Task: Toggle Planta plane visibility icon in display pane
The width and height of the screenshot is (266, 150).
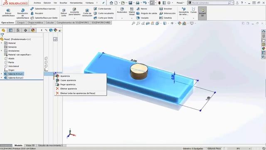Action: [x=46, y=62]
